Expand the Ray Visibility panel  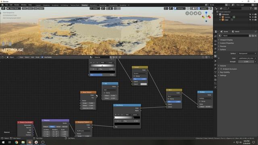point(225,72)
